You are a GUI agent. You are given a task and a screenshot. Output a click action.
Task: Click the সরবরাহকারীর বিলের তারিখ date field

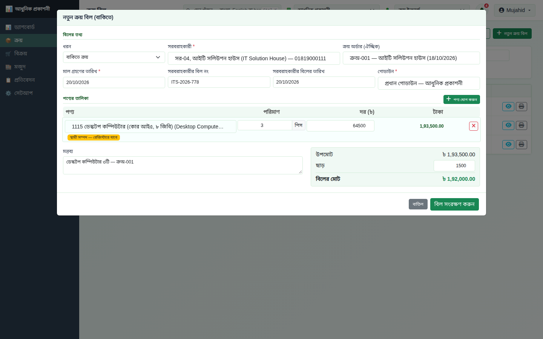324,82
